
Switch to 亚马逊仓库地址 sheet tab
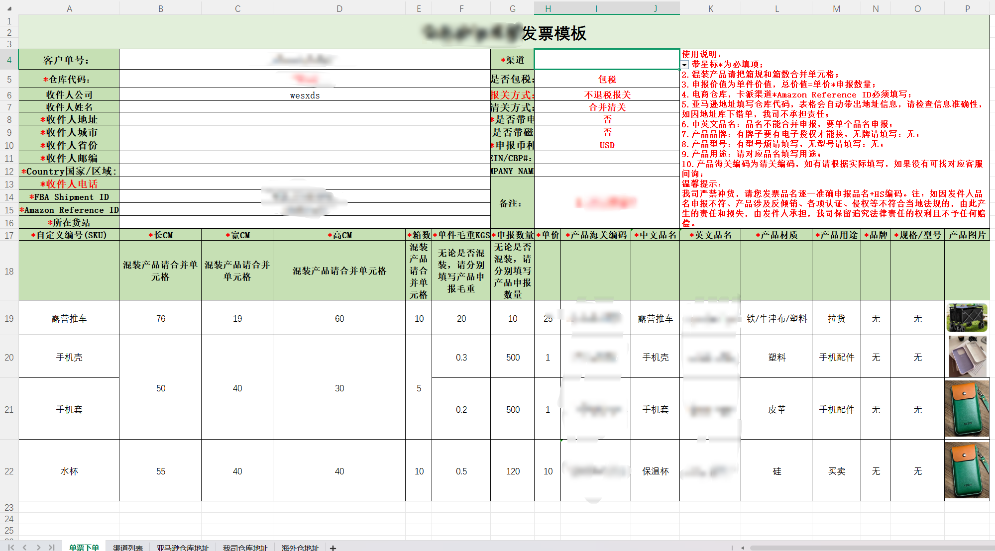pos(183,548)
